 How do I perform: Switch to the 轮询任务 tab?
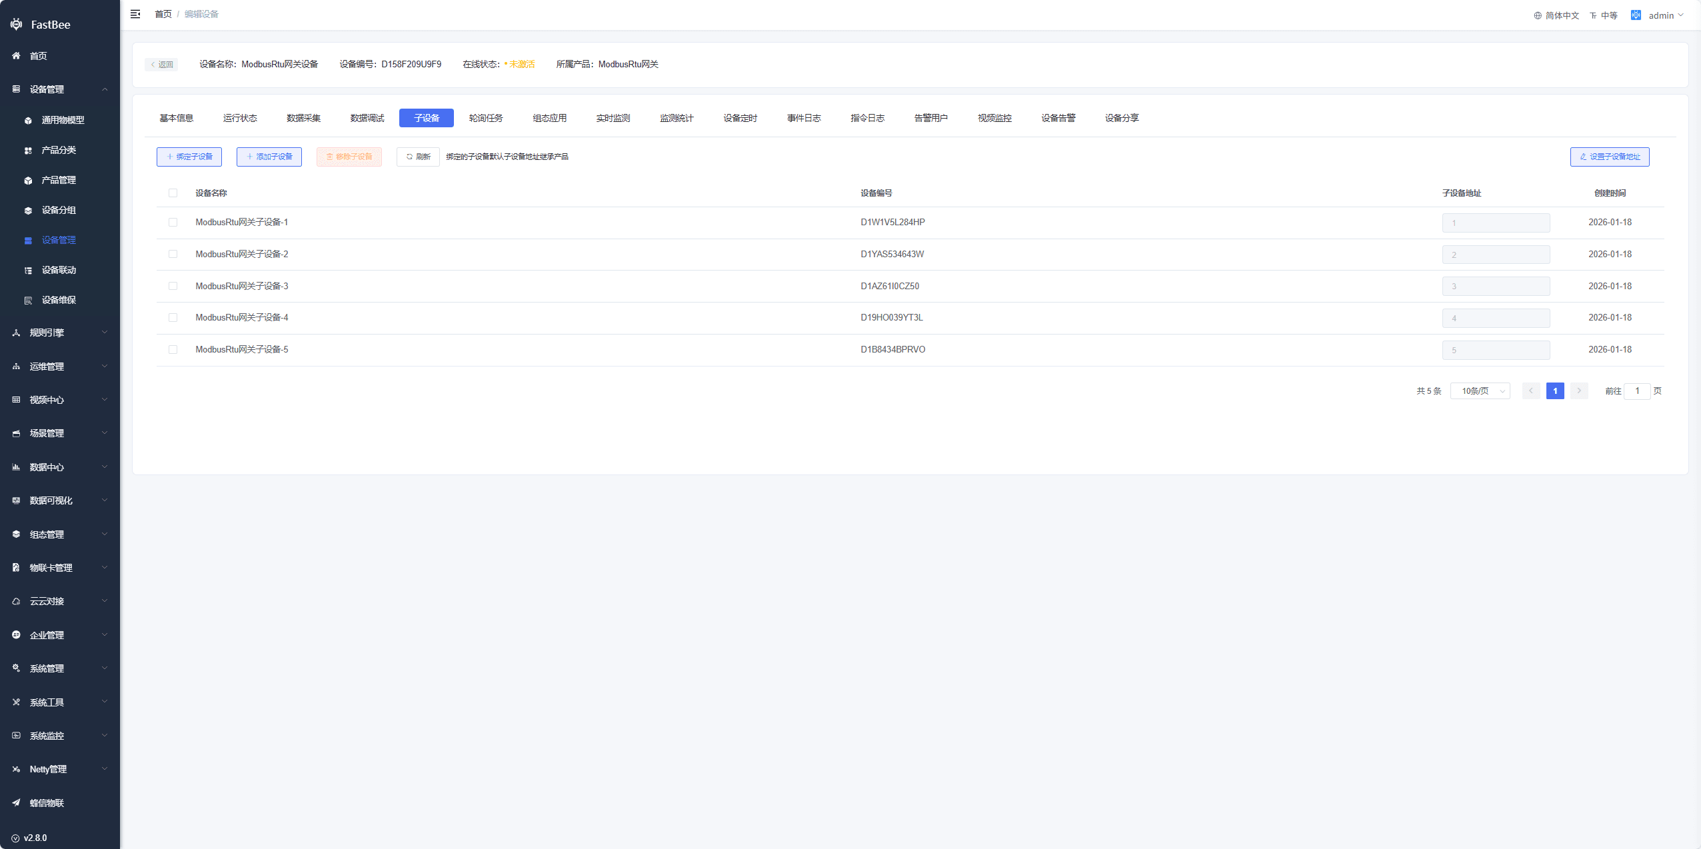click(486, 118)
